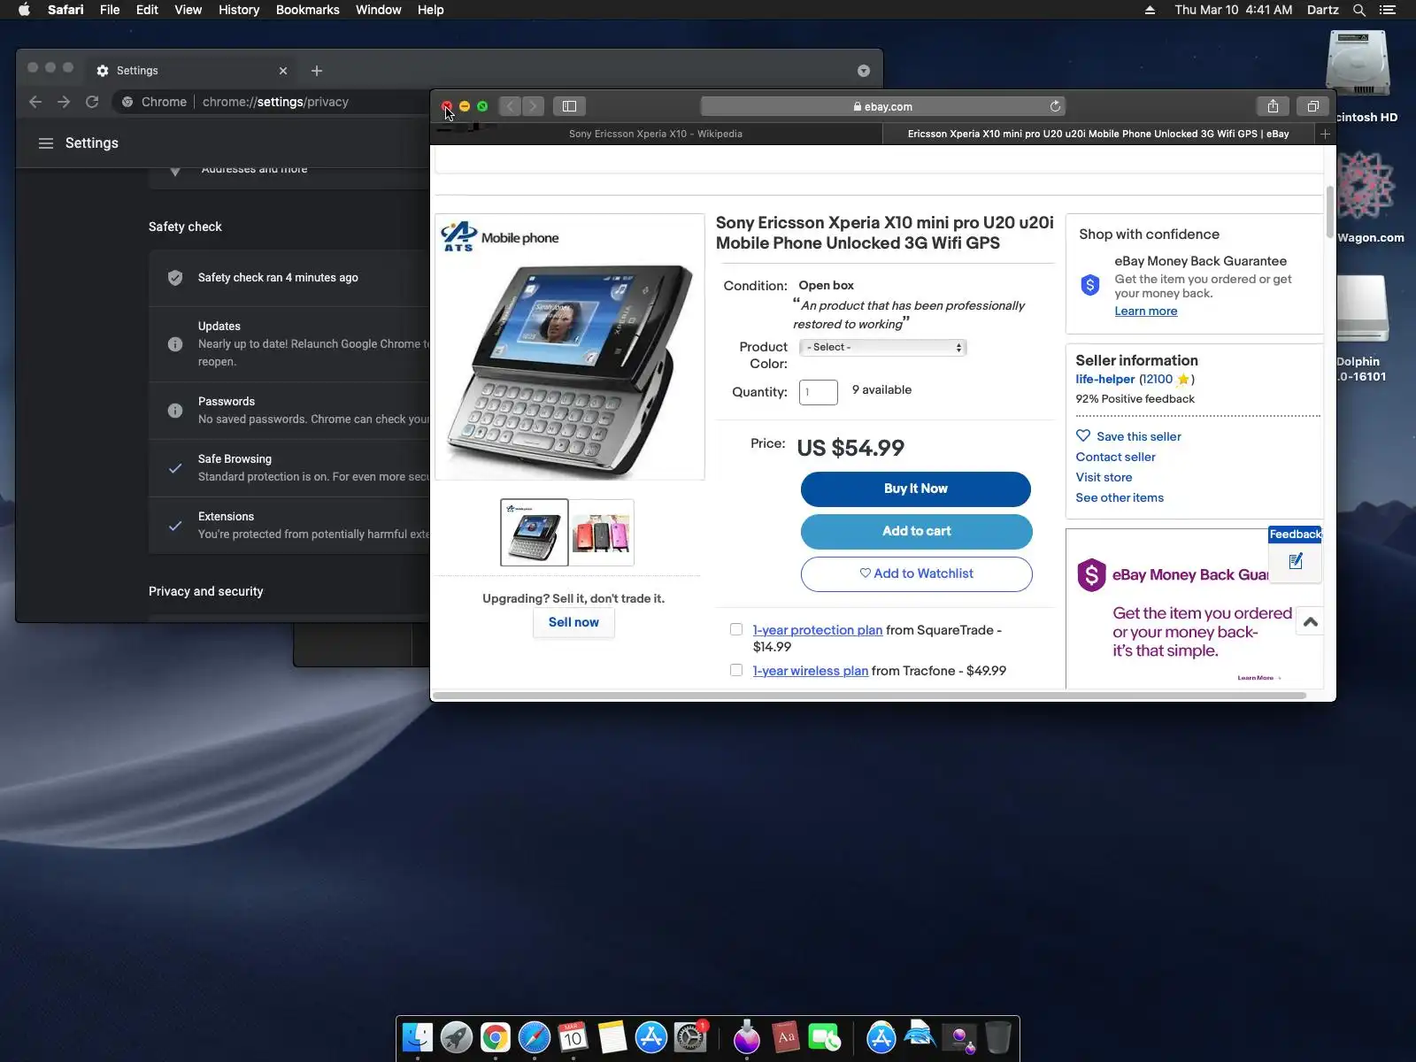Open the Learn more guarantee link

[x=1146, y=311]
